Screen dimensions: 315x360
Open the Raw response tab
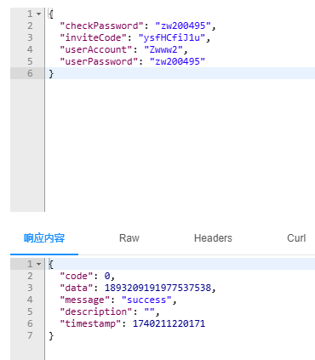(129, 238)
